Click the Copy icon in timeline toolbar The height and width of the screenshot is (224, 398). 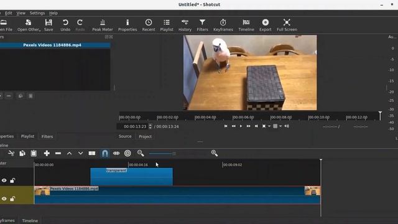(x=22, y=153)
